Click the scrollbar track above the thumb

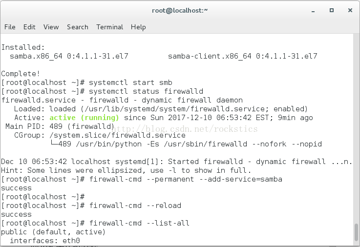[356, 128]
